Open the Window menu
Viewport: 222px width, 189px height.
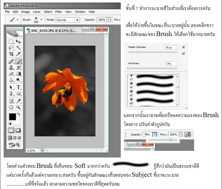pyautogui.click(x=80, y=12)
